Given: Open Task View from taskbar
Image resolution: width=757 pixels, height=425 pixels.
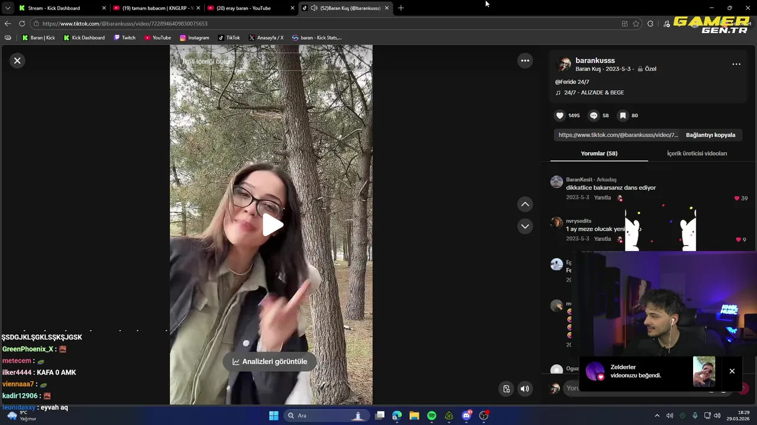Looking at the screenshot, I should pyautogui.click(x=380, y=416).
